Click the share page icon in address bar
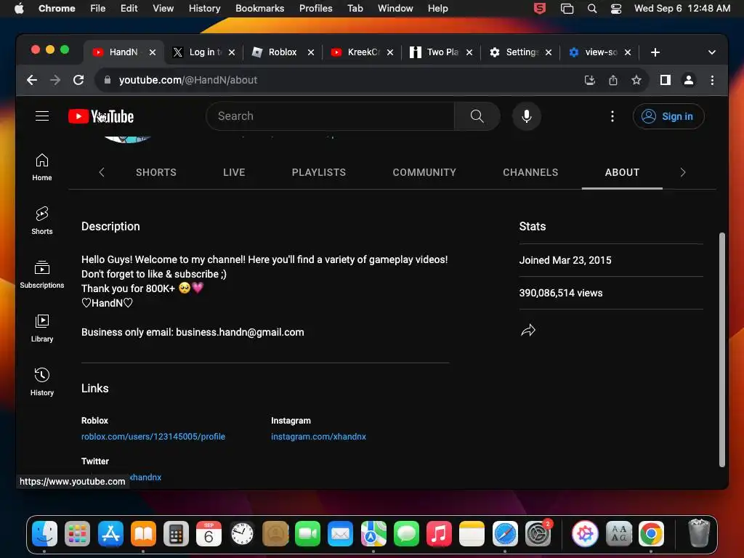This screenshot has width=744, height=558. coord(613,80)
